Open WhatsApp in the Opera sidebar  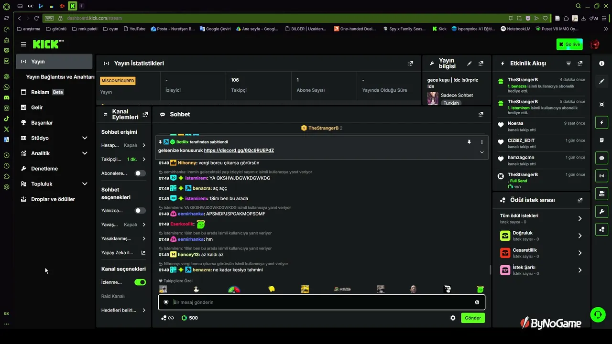(6, 87)
